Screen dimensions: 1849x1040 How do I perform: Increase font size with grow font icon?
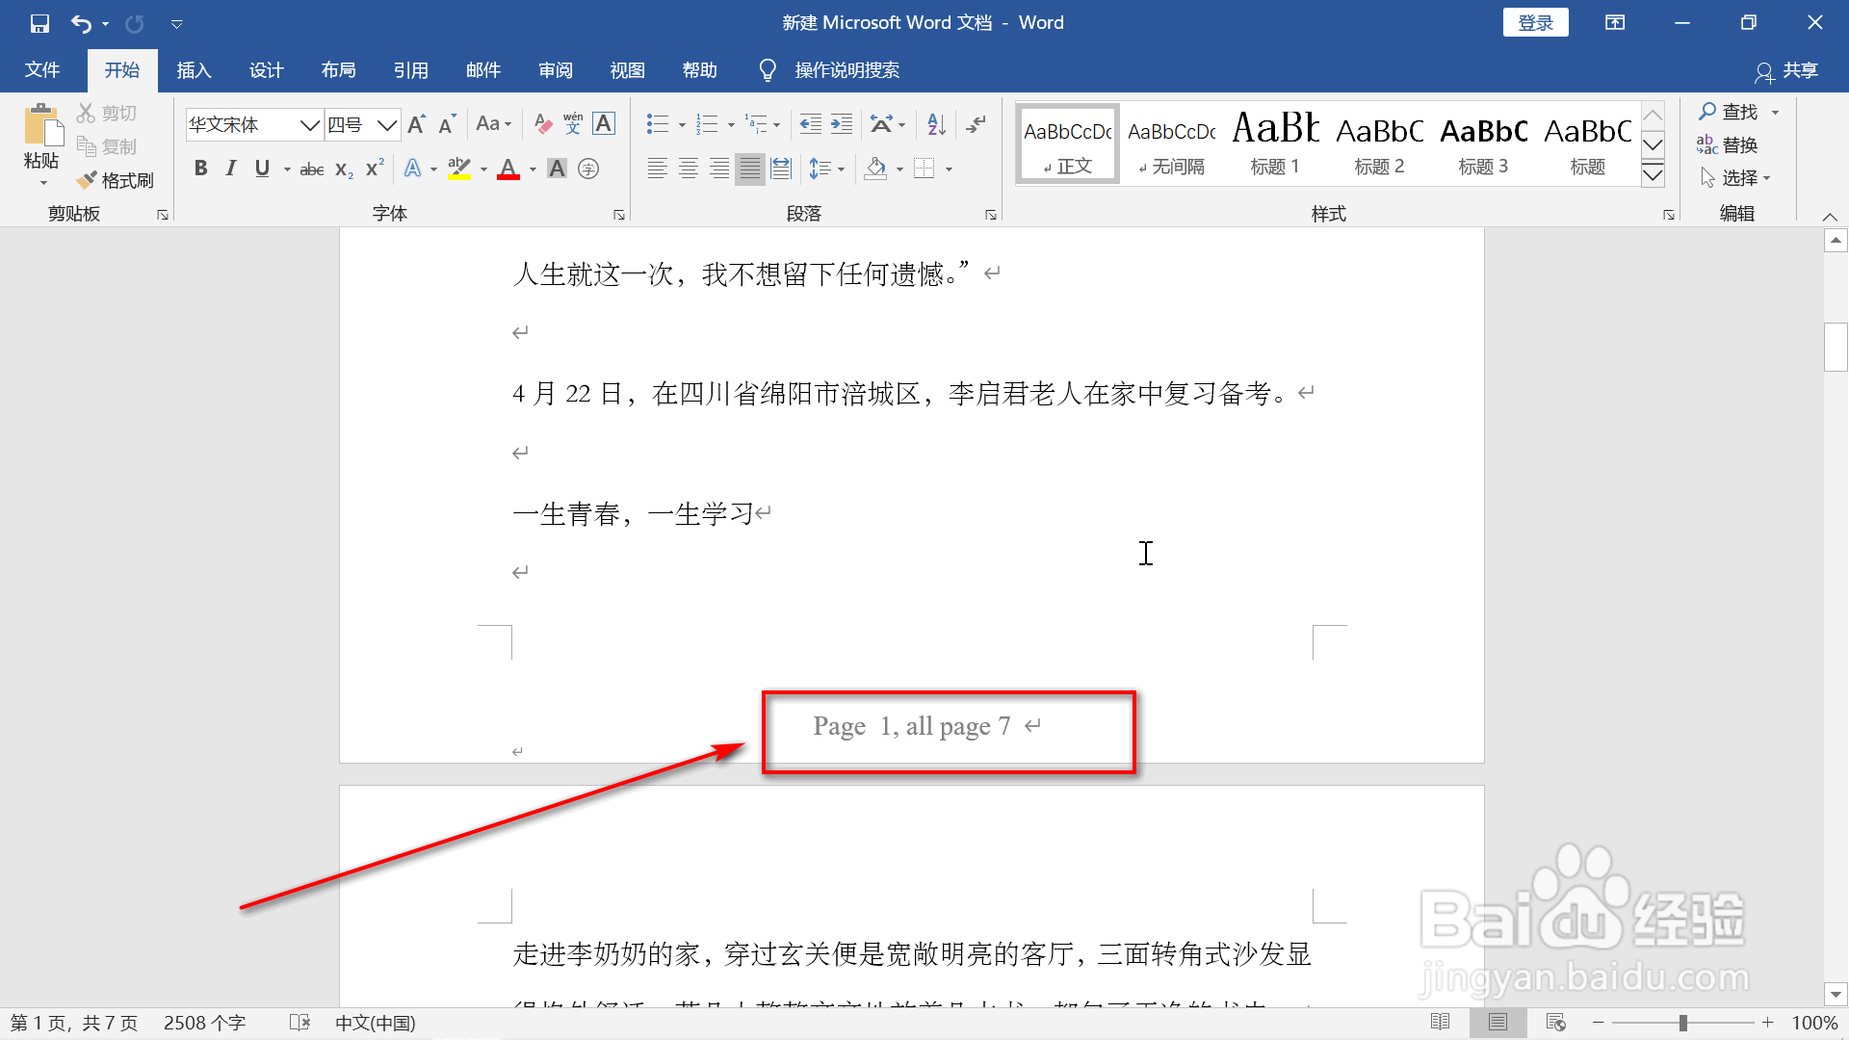click(417, 124)
